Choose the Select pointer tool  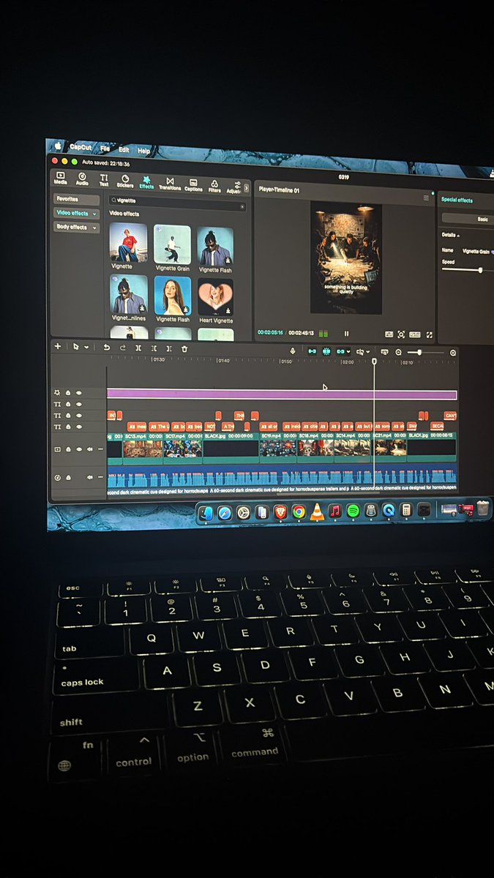coord(76,347)
